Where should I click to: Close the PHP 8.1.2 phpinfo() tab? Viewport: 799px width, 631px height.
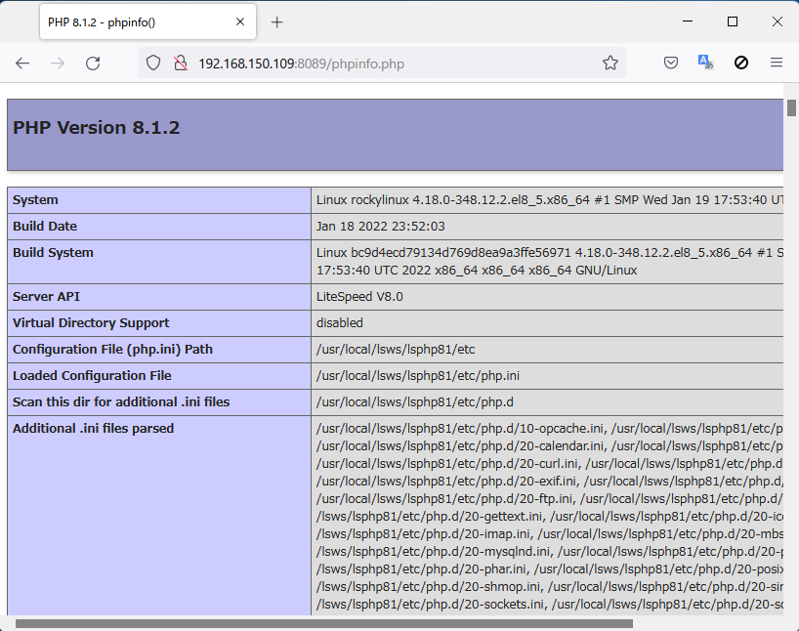pyautogui.click(x=238, y=21)
